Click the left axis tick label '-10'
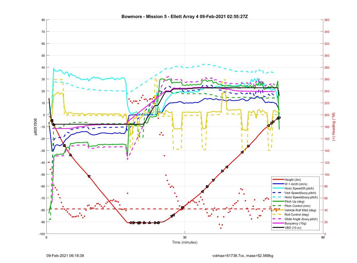357x263 pixels. [42, 127]
